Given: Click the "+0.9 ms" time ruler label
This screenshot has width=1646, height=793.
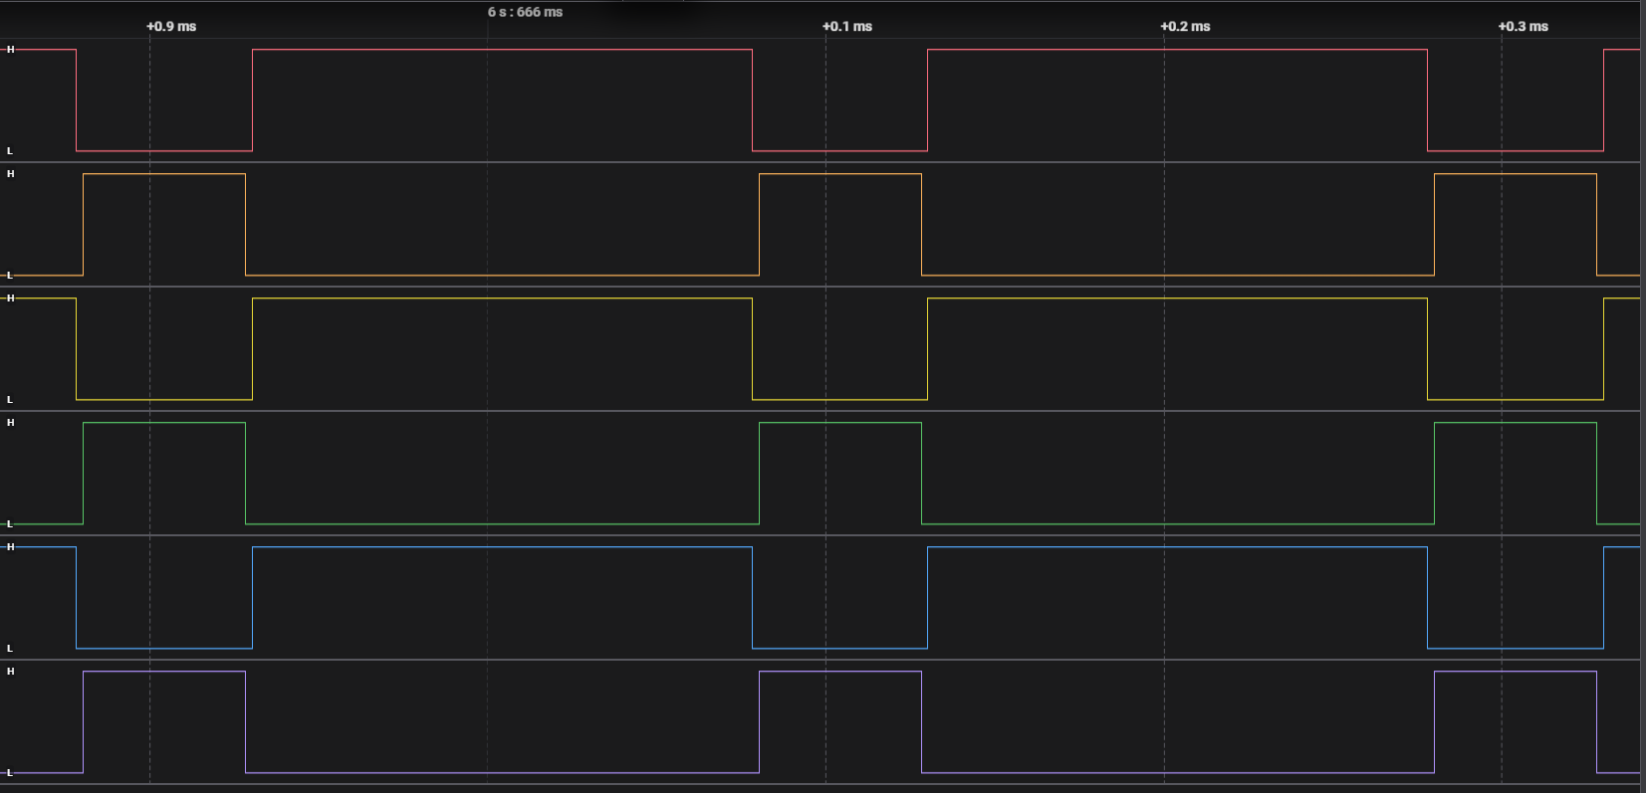Looking at the screenshot, I should (x=171, y=27).
